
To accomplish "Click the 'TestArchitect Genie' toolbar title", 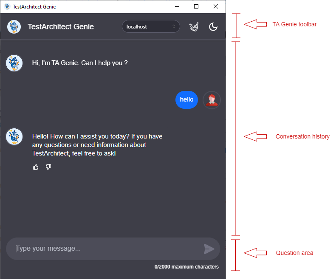I will [x=61, y=27].
